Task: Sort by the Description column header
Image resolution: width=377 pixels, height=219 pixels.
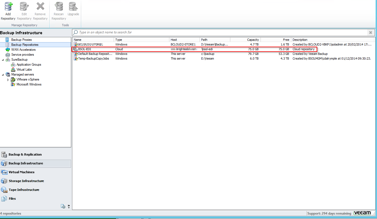Action: [x=333, y=40]
